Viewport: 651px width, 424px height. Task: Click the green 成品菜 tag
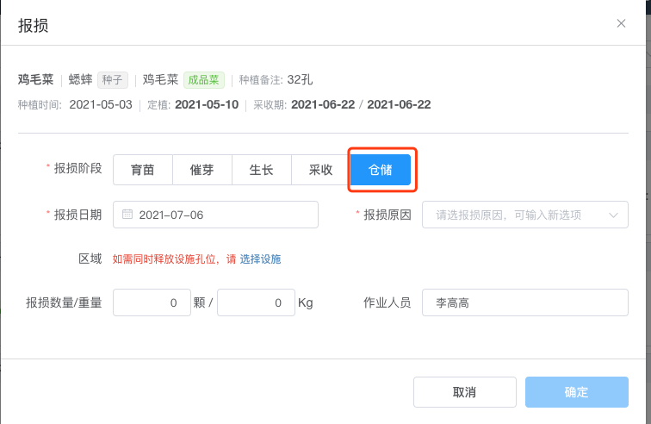pos(204,80)
